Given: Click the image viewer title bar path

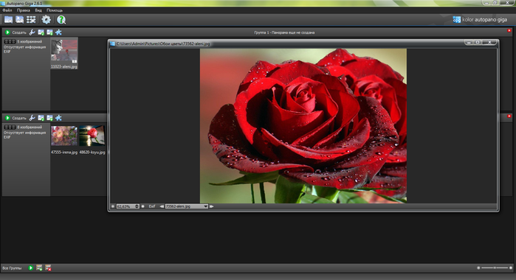Looking at the screenshot, I should [163, 43].
